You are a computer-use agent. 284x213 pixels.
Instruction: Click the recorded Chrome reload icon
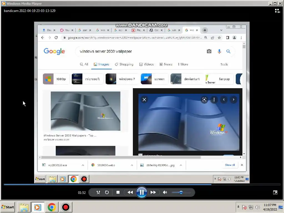[x=56, y=37]
